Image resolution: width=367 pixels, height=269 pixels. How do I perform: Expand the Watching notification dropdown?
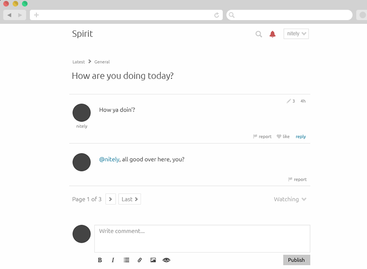tap(290, 199)
